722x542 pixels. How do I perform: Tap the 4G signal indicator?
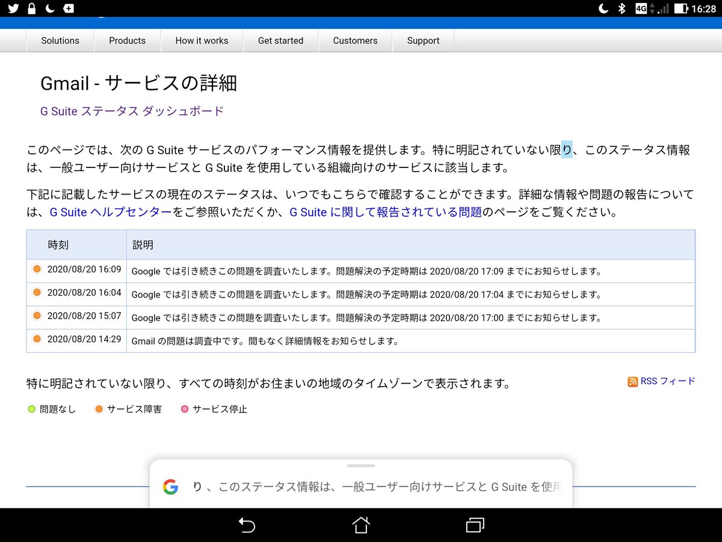(641, 8)
